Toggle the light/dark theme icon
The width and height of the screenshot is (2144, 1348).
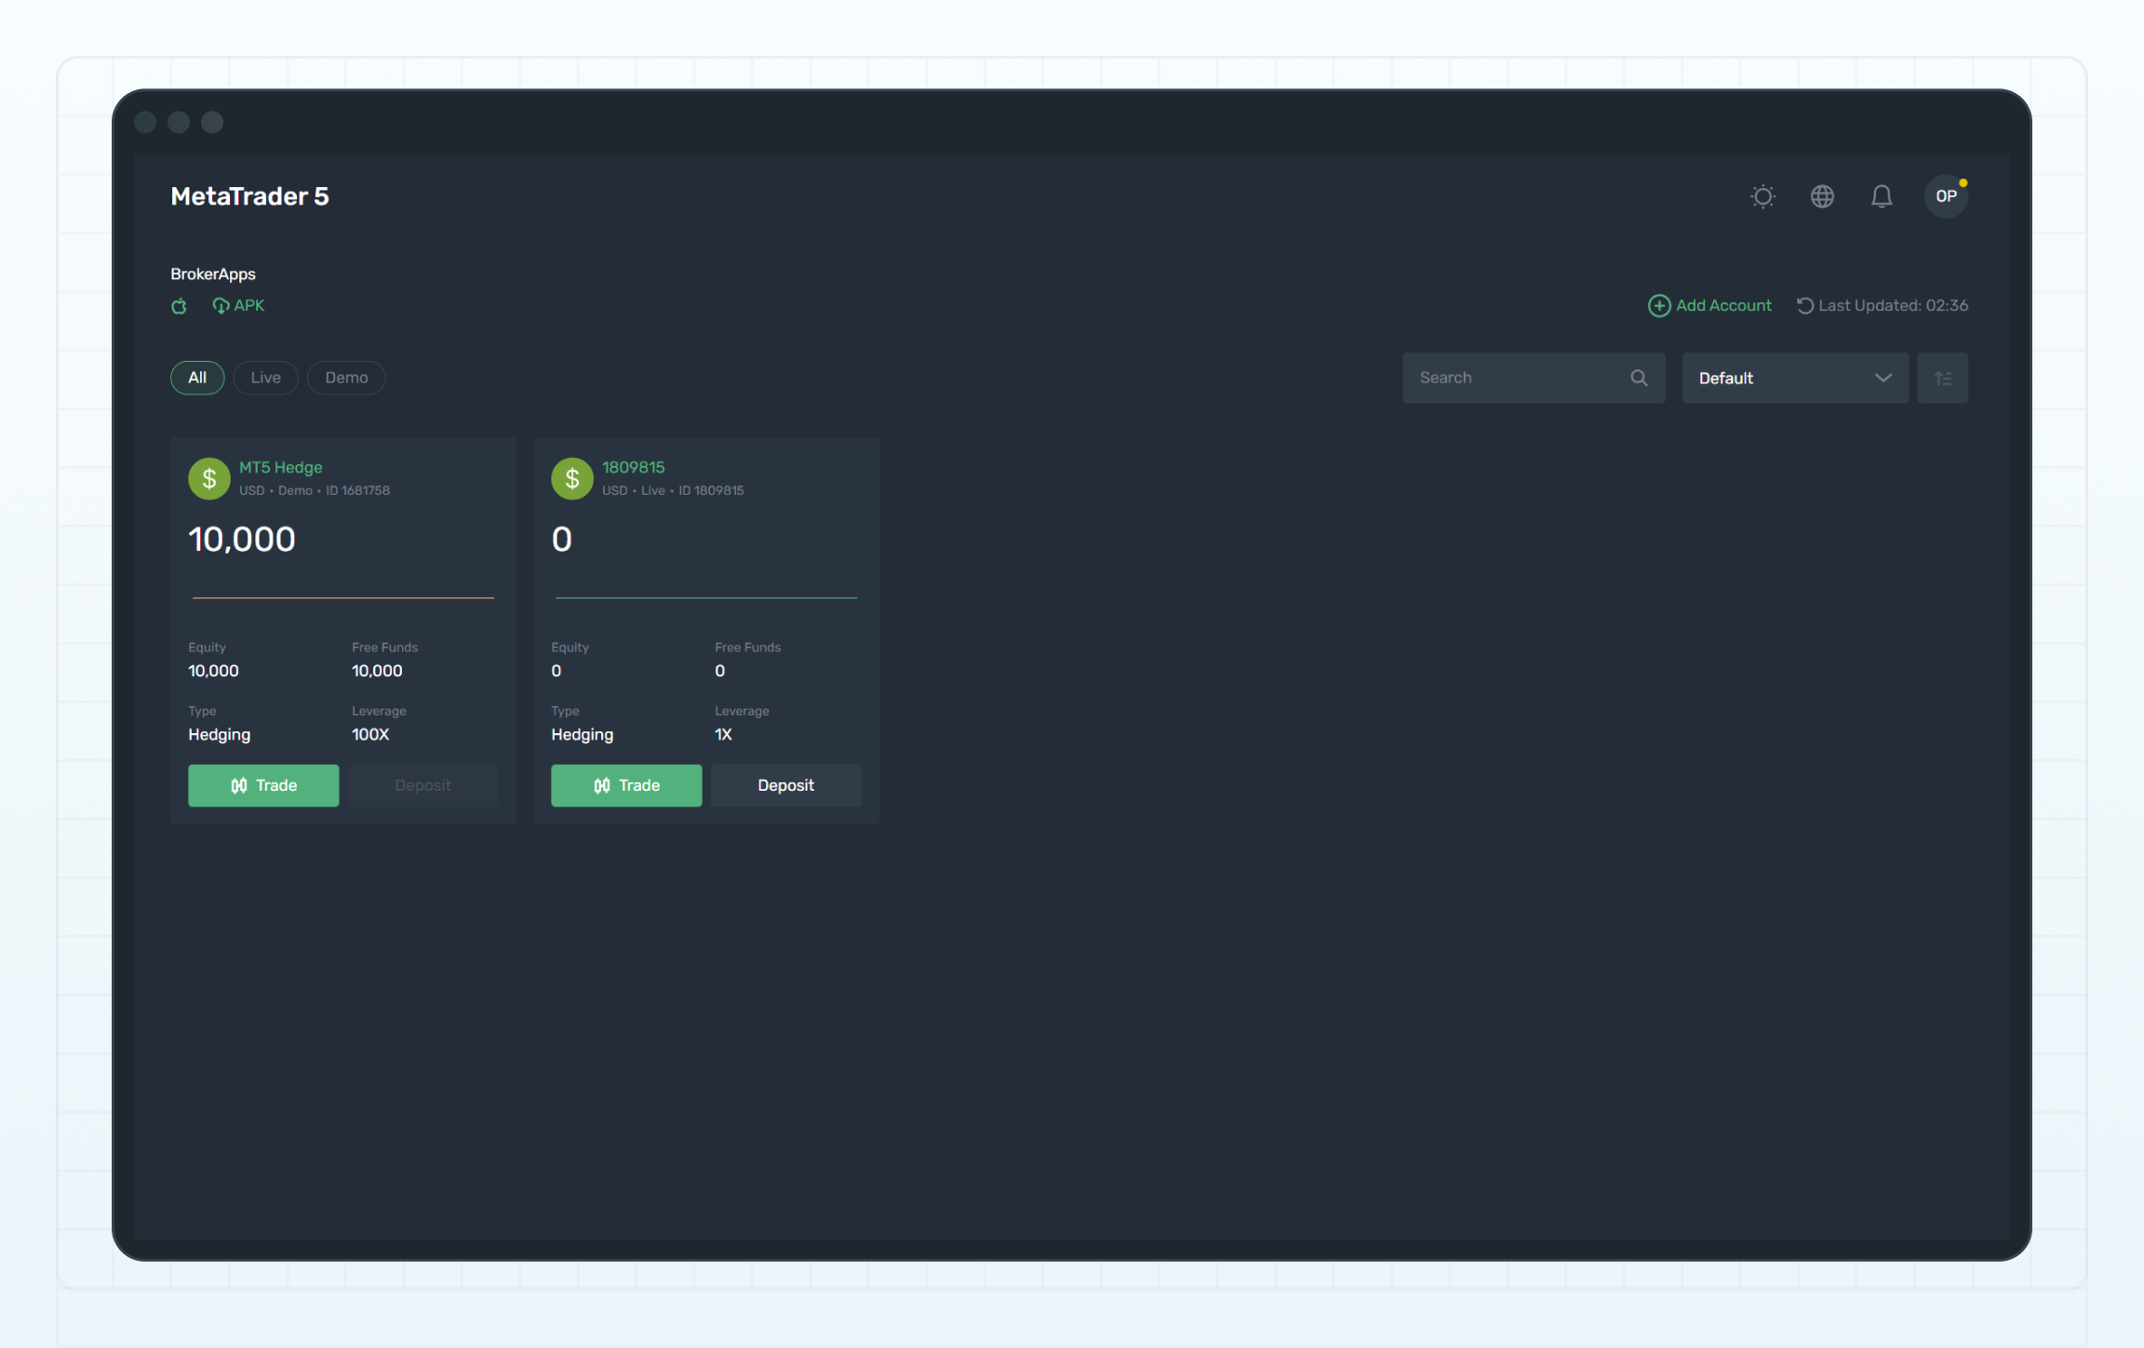(1762, 196)
